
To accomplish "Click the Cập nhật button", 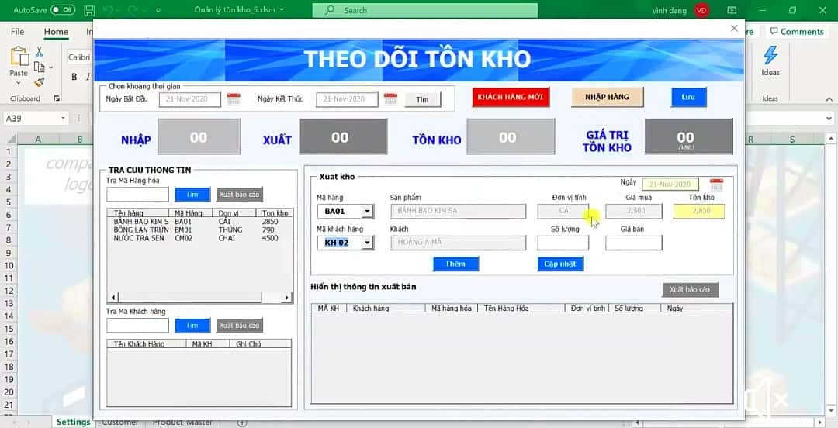I will click(561, 264).
